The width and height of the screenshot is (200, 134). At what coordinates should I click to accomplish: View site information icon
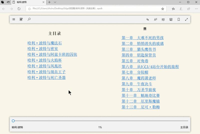[29, 9]
